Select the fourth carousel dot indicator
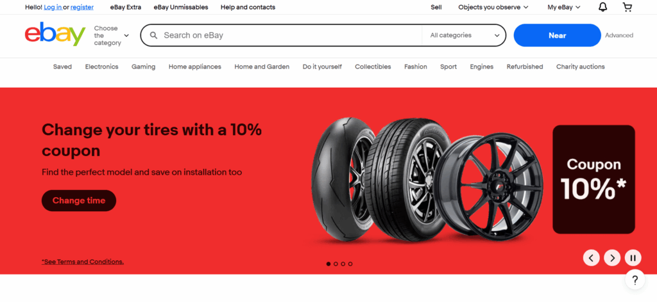 click(350, 264)
